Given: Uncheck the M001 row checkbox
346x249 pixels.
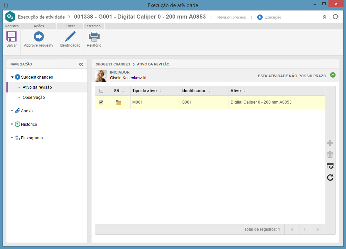Looking at the screenshot, I should coord(101,102).
